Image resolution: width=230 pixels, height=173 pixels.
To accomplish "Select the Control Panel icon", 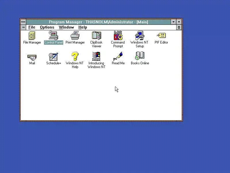I will [x=53, y=35].
